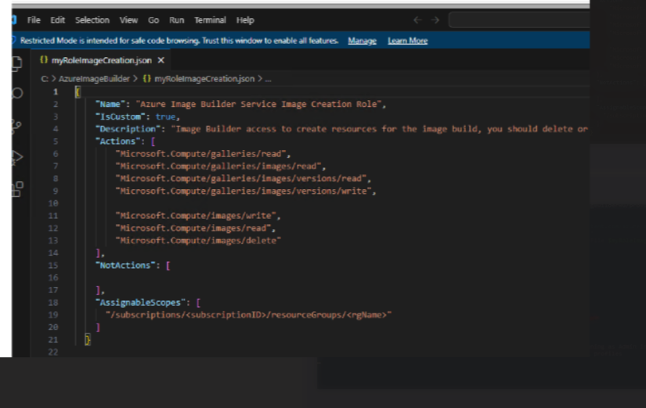Click the forward navigation arrow
The width and height of the screenshot is (646, 408).
[x=435, y=20]
